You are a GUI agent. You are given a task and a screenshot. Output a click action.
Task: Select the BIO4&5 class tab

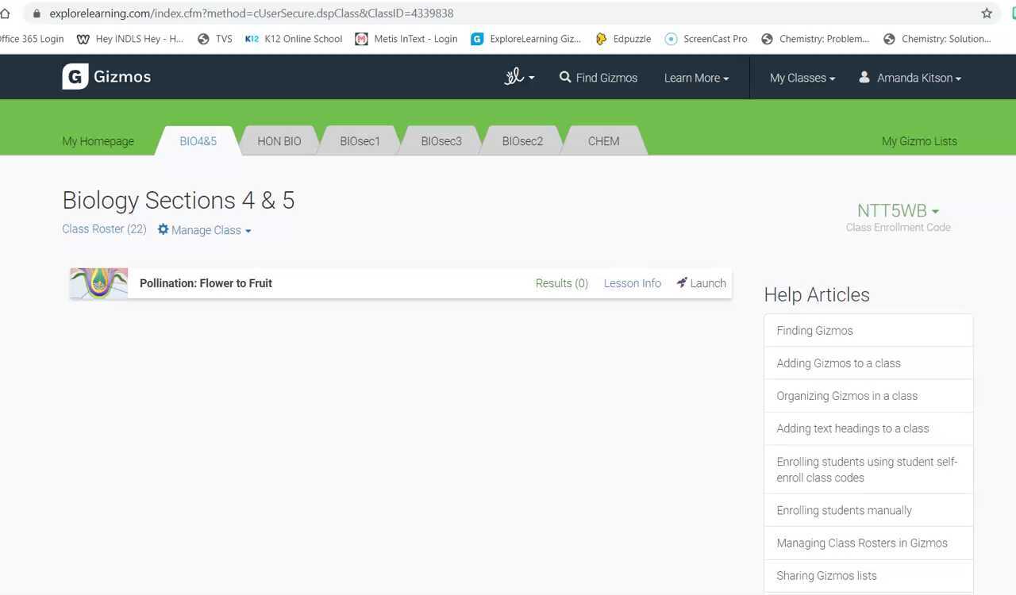(198, 141)
